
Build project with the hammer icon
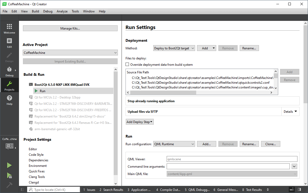(x=9, y=185)
